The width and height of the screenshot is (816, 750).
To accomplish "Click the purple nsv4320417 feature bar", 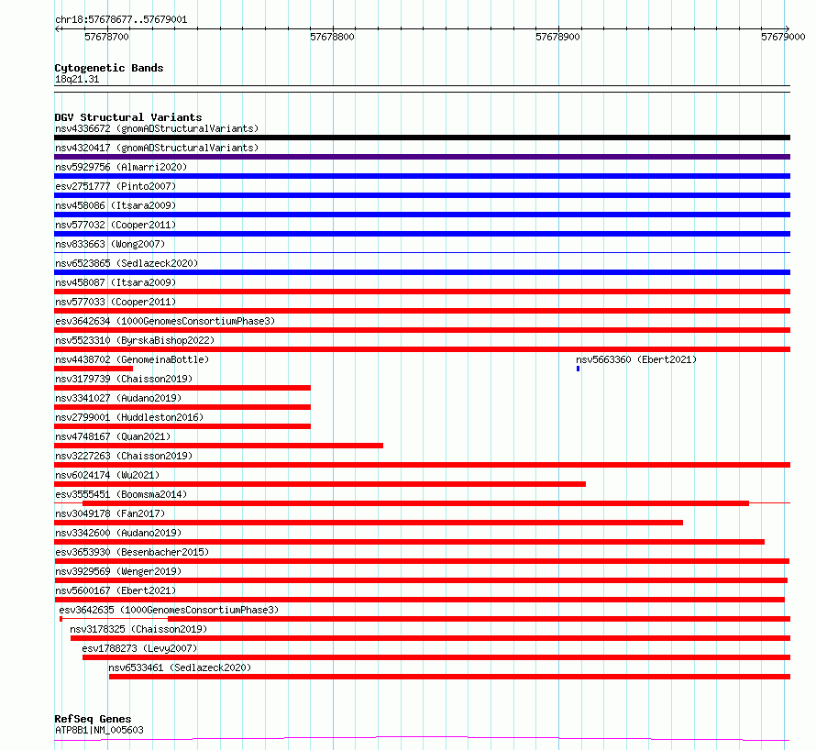I will point(422,157).
